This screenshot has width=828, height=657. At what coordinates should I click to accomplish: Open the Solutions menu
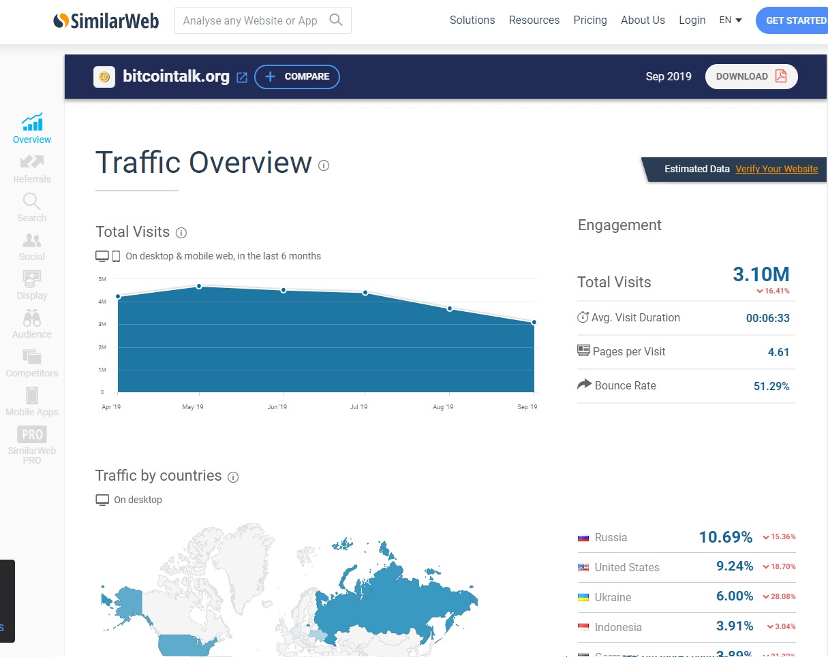(x=472, y=20)
